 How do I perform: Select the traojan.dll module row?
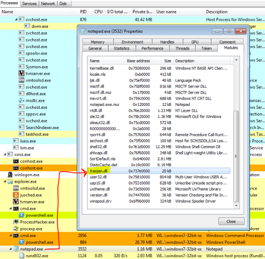point(159,171)
